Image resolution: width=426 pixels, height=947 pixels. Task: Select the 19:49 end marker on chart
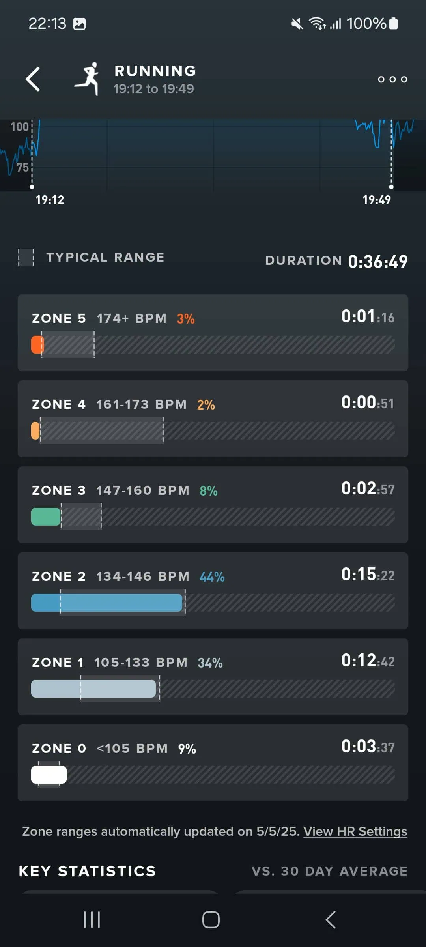[391, 187]
